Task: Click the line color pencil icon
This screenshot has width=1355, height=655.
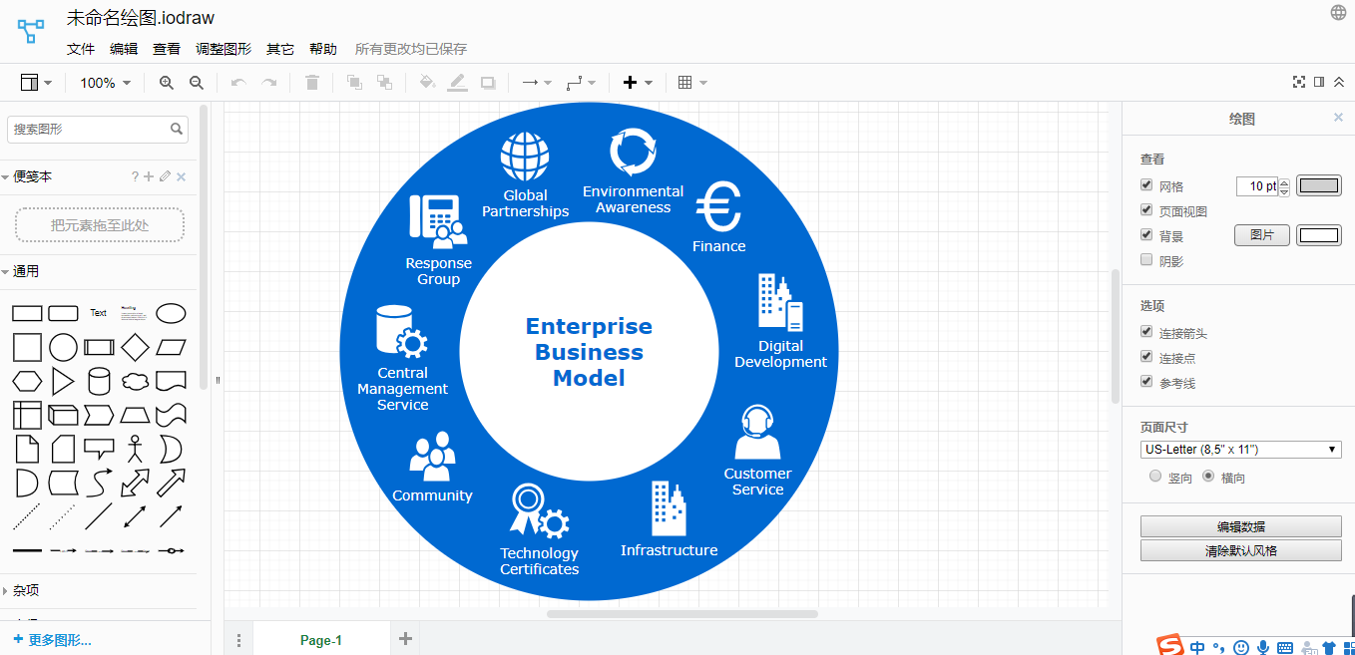Action: click(458, 83)
